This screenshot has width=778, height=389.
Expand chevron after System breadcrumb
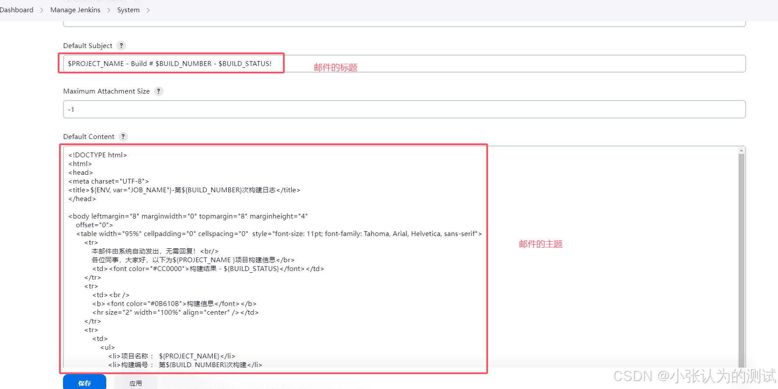click(148, 10)
